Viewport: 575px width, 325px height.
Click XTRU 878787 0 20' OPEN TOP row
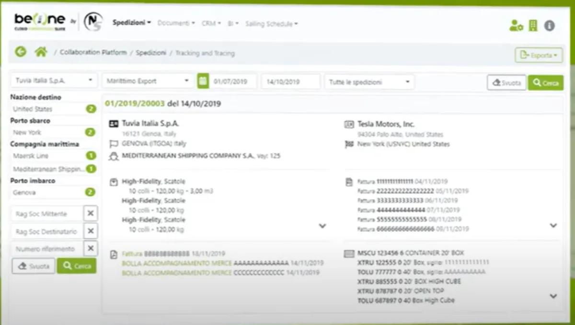pos(401,291)
